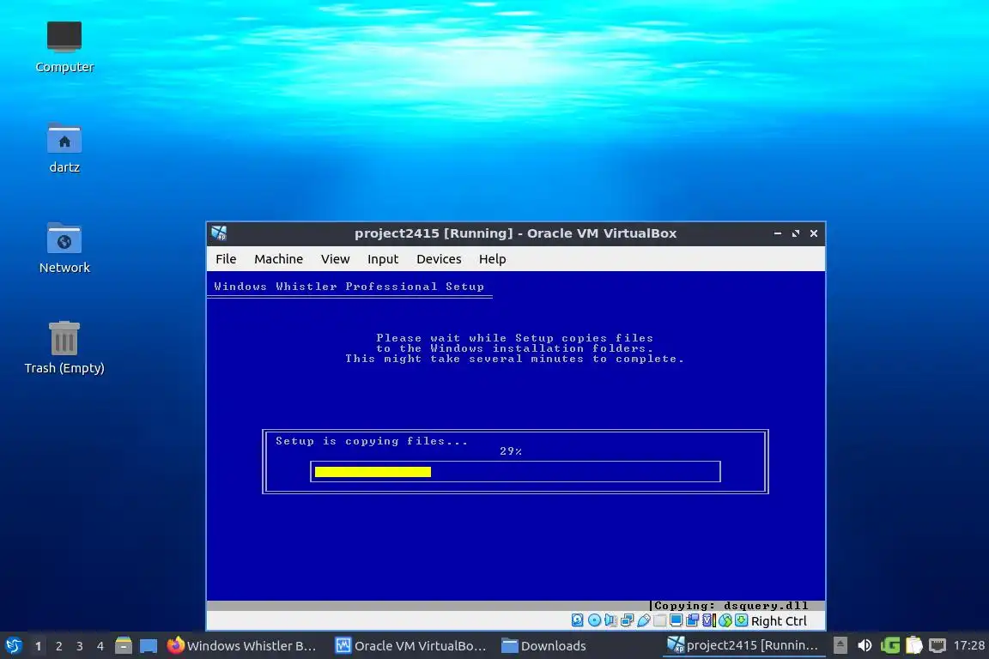Click project2415 [Running] taskbar entry

pos(743,646)
